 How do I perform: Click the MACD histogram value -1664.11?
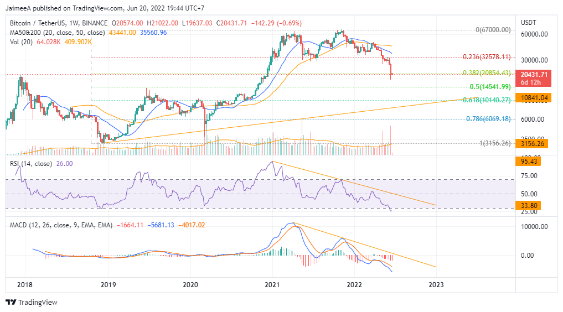tap(130, 225)
